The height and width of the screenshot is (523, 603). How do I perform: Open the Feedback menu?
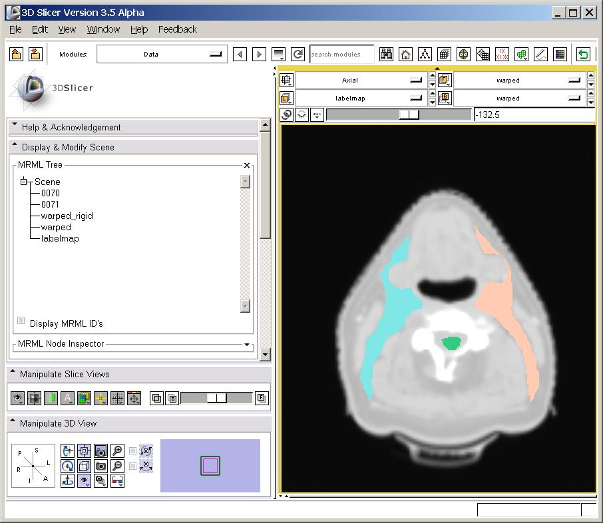tap(177, 29)
